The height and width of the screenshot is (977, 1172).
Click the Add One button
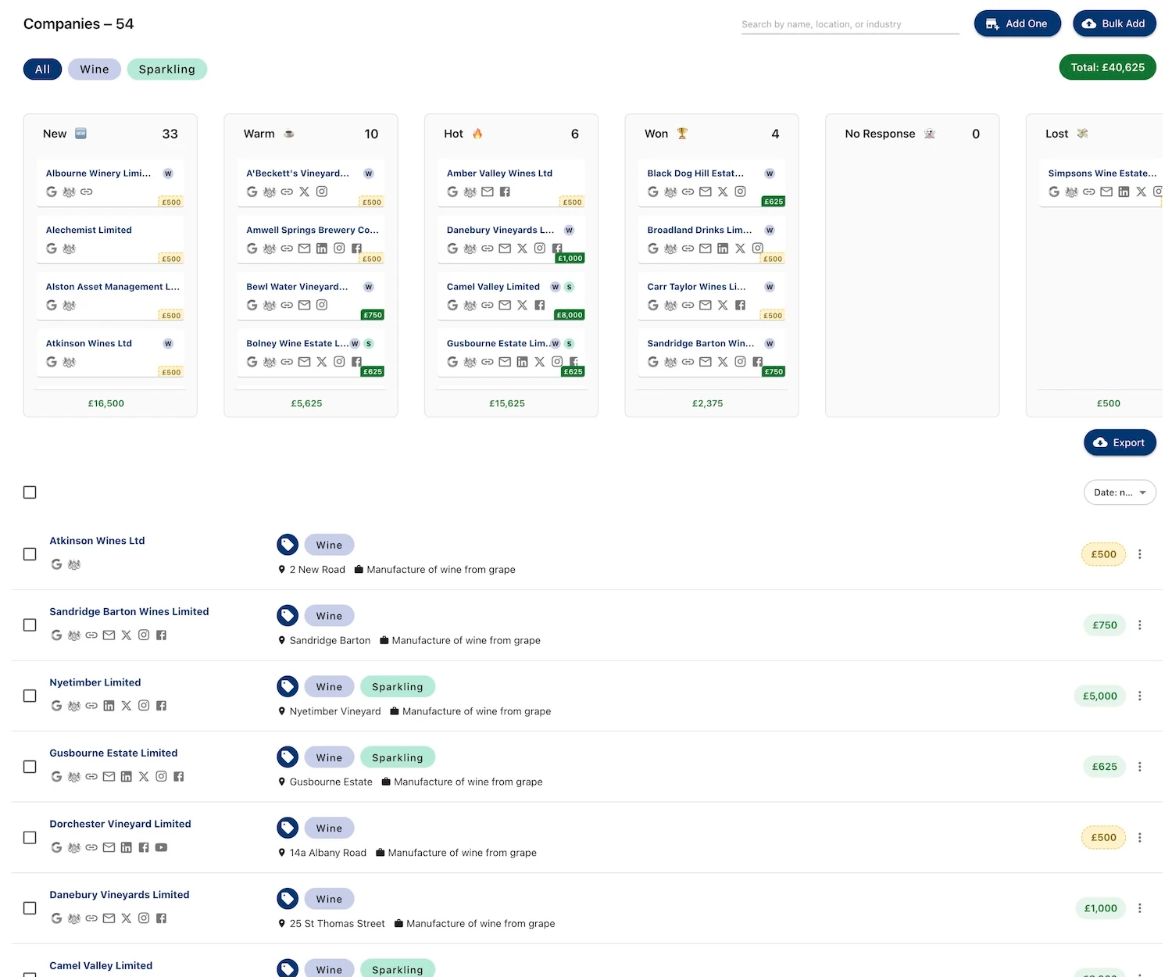point(1017,23)
